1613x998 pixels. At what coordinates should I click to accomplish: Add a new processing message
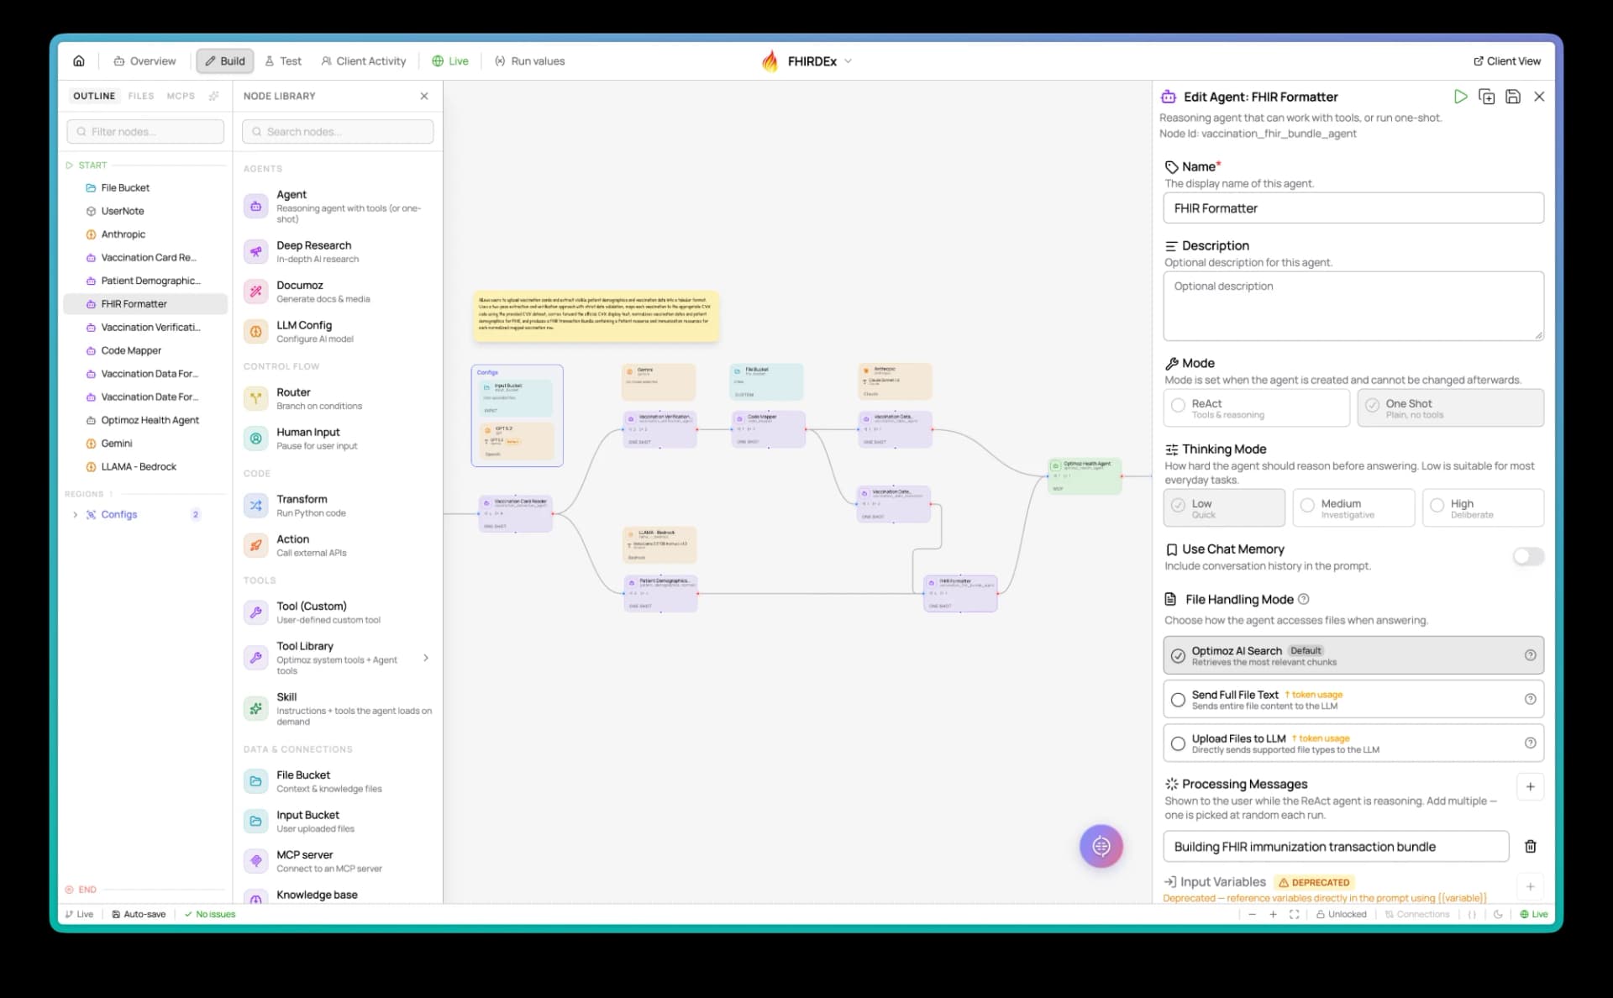(x=1530, y=786)
